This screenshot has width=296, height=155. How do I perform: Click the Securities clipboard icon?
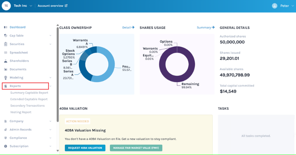6,44
